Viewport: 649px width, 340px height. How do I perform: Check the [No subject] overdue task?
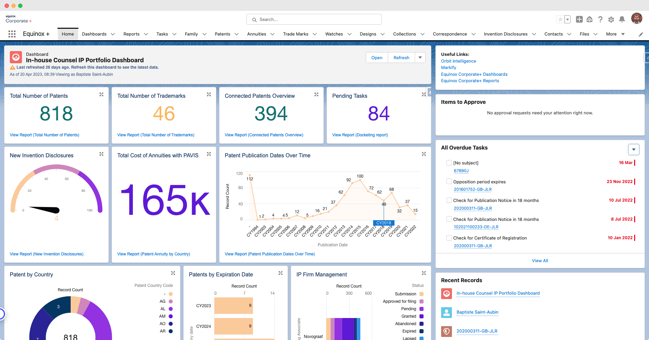coord(449,163)
